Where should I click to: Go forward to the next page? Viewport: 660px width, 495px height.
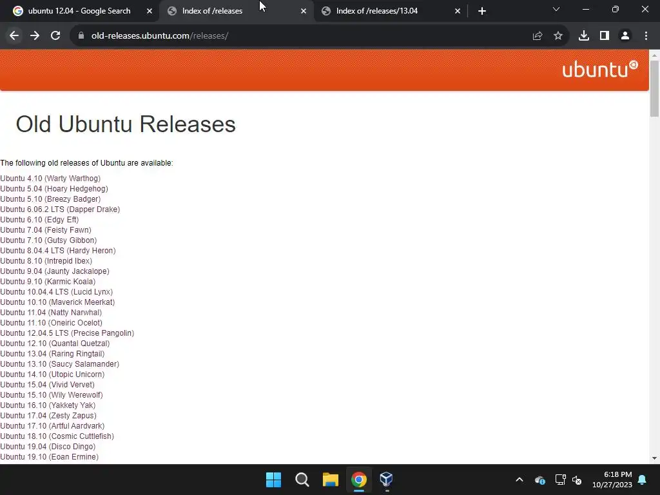click(35, 36)
